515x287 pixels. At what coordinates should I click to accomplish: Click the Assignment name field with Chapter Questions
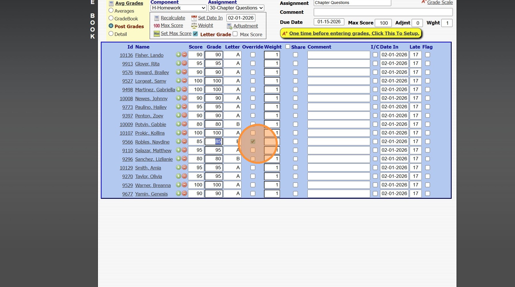(x=352, y=3)
